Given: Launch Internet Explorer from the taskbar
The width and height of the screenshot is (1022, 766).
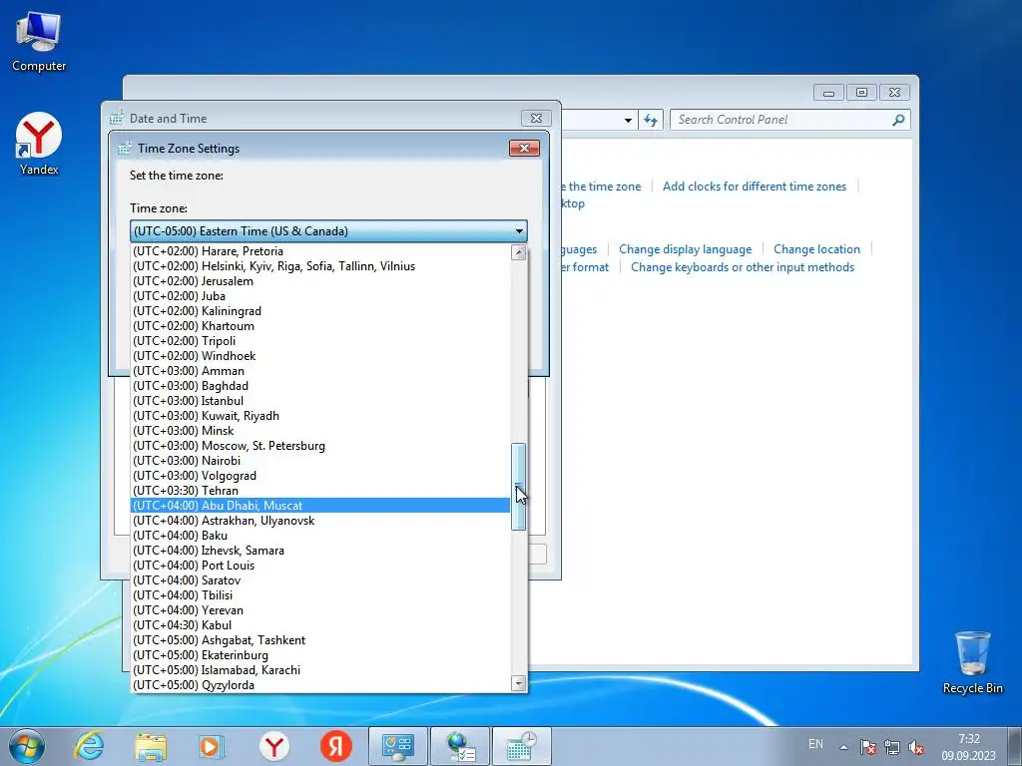Looking at the screenshot, I should 89,746.
